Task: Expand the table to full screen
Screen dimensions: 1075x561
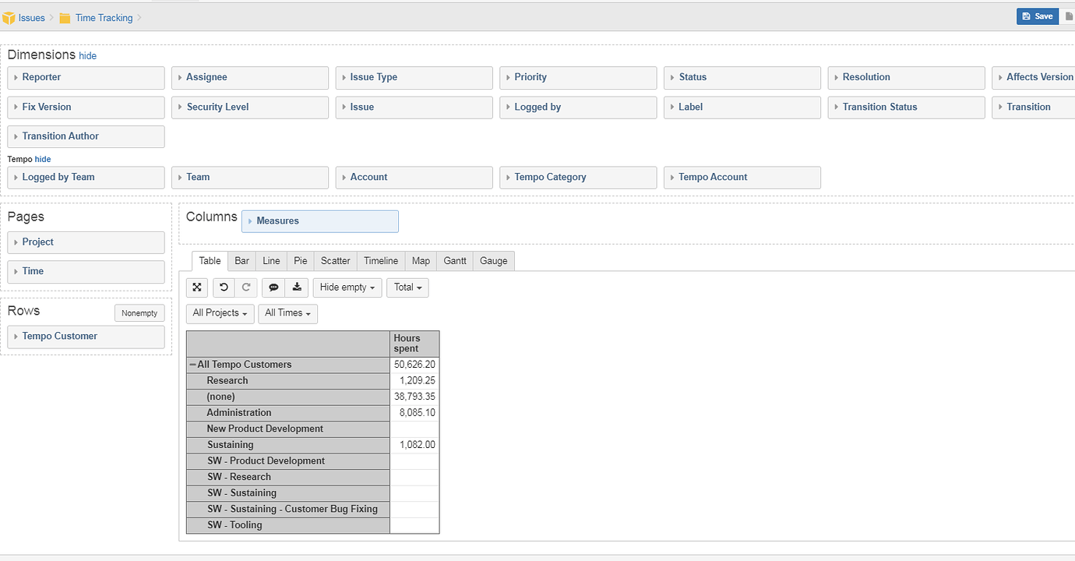Action: tap(196, 287)
